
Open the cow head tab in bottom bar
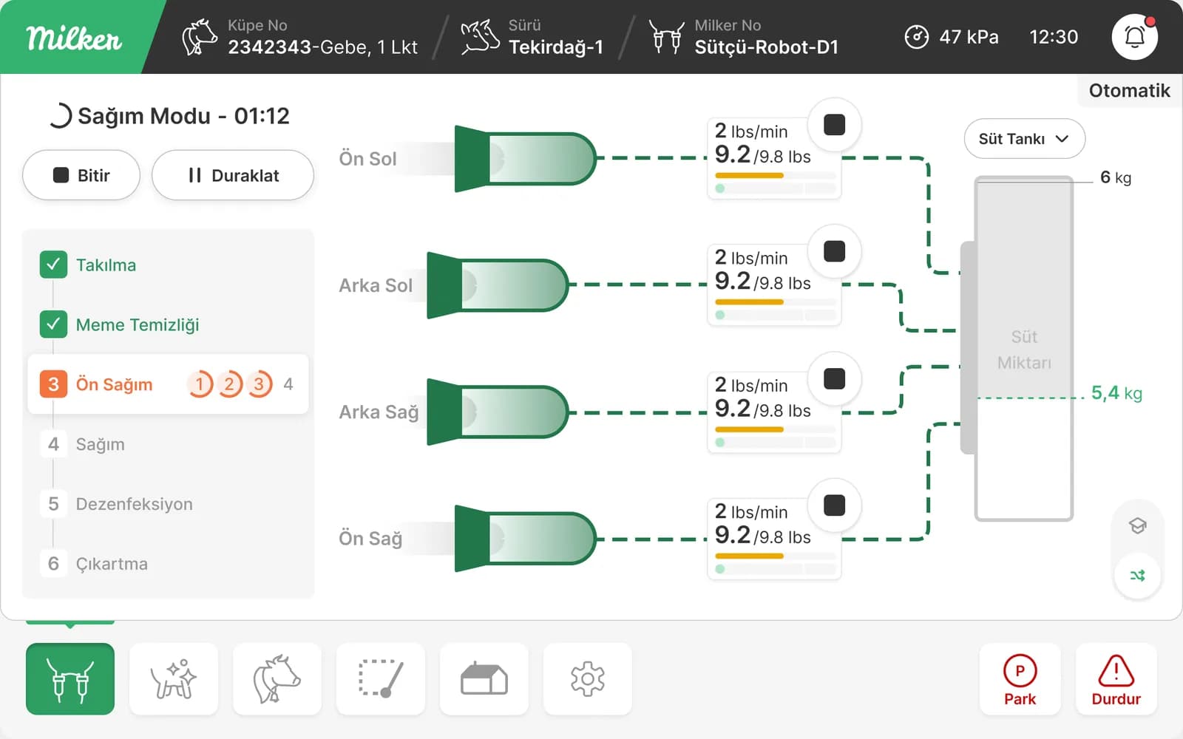(x=277, y=678)
